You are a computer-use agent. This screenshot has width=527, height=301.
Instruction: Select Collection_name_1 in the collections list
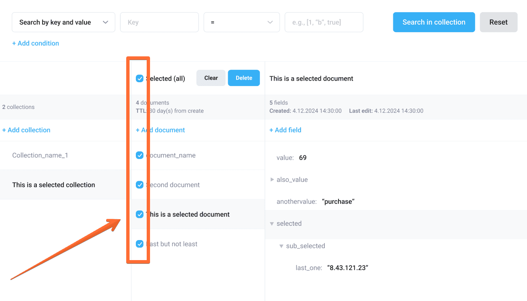tap(40, 155)
